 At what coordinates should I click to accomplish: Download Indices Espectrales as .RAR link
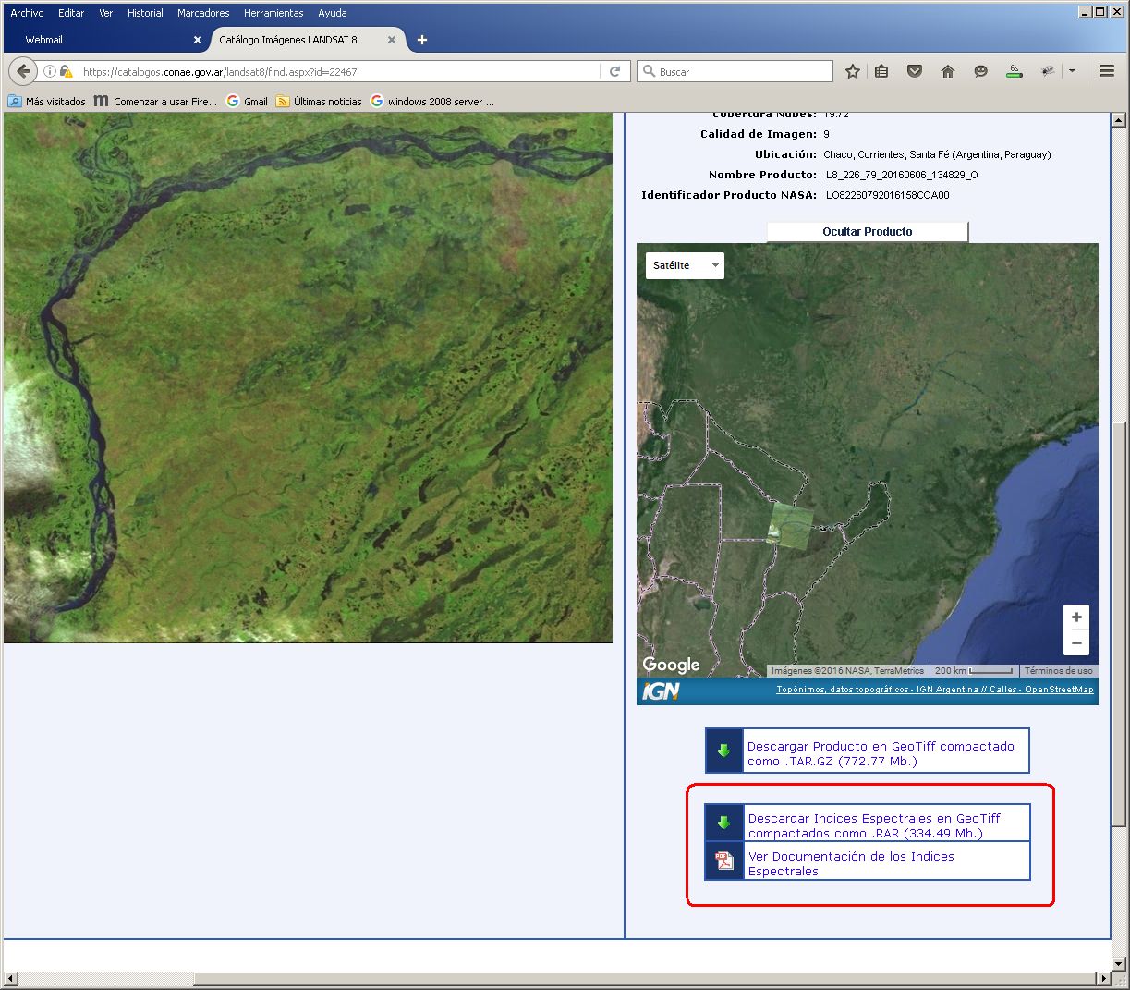(874, 825)
